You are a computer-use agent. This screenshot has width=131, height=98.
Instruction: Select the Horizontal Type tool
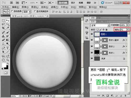click(8, 48)
